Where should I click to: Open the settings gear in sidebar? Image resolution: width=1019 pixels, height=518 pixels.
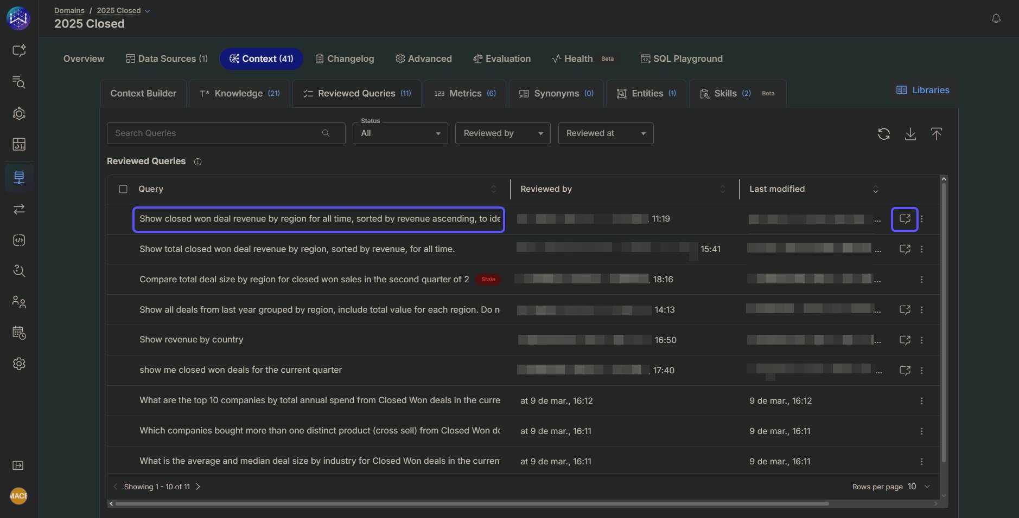19,364
